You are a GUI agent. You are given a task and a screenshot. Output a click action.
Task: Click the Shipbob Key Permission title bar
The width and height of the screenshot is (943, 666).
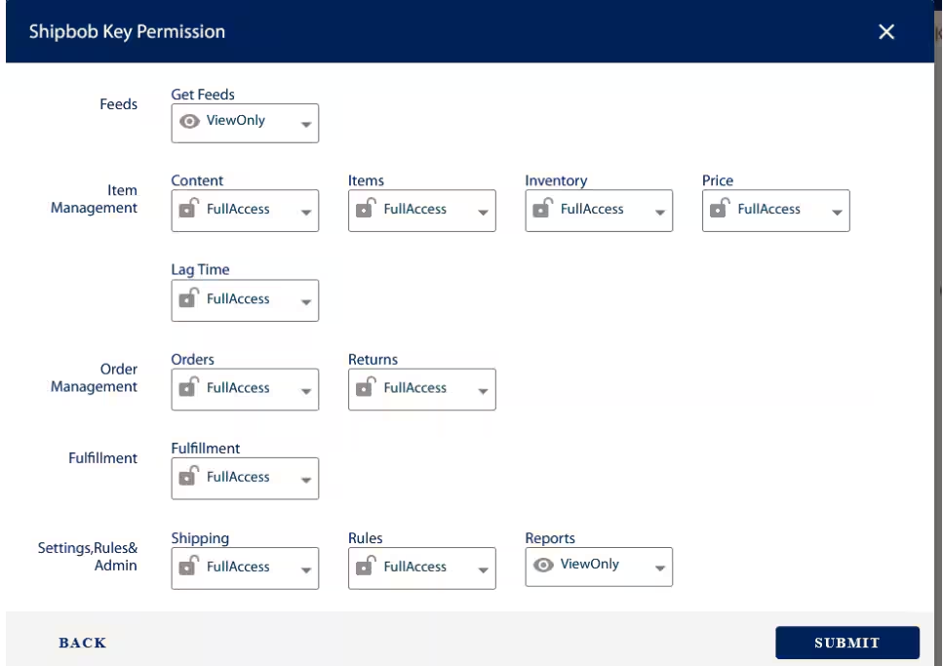(x=127, y=31)
